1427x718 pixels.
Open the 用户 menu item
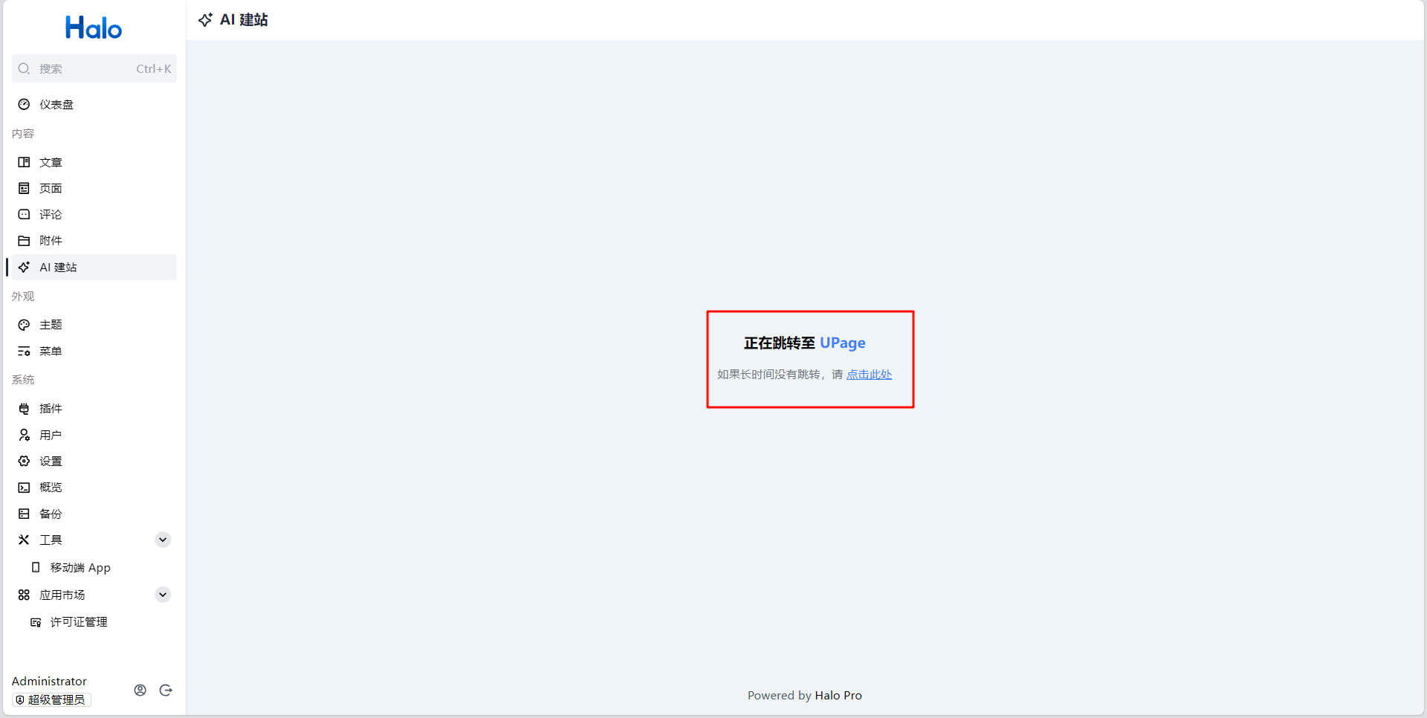click(94, 435)
